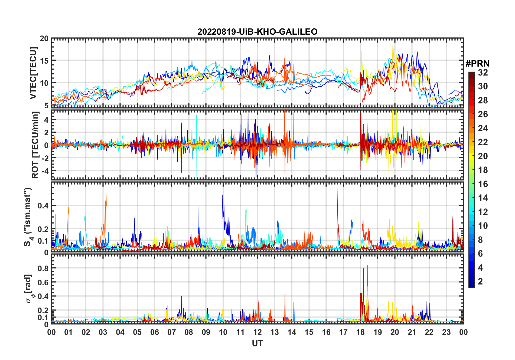The width and height of the screenshot is (515, 360).
Task: Select the ROT [TECU/min] y-axis label
Action: coord(35,145)
